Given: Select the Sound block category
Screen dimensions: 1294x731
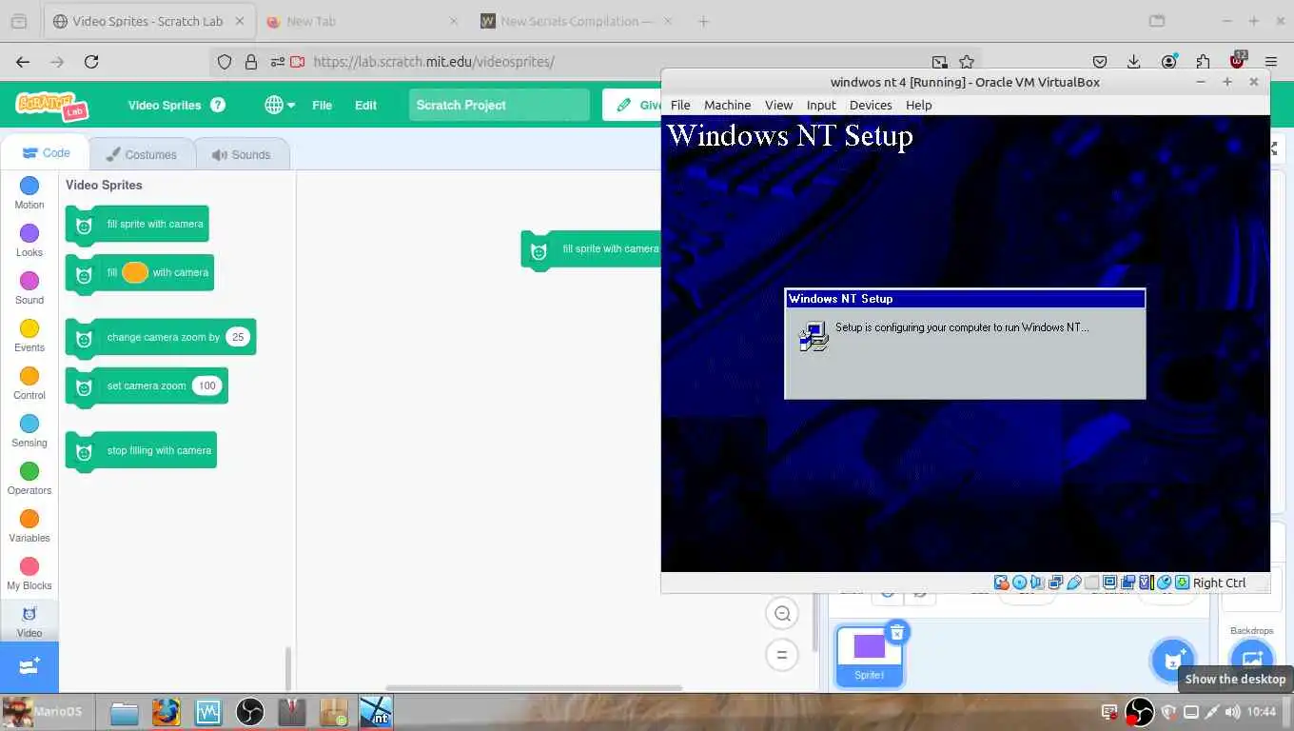Looking at the screenshot, I should [x=29, y=287].
